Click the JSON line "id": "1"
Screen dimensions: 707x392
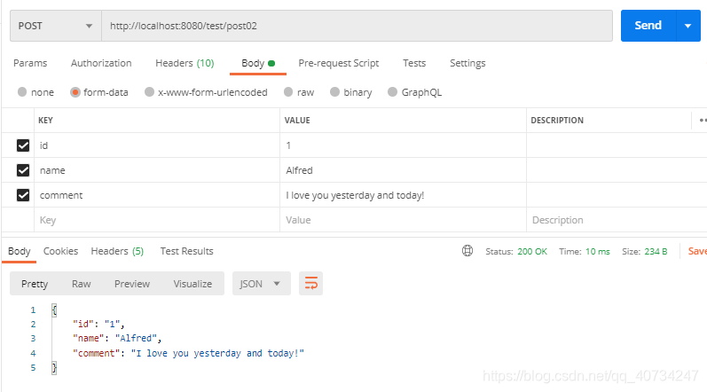point(98,324)
